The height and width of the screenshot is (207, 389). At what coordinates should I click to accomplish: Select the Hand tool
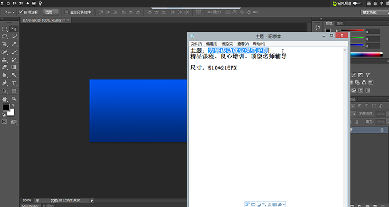coord(4,99)
